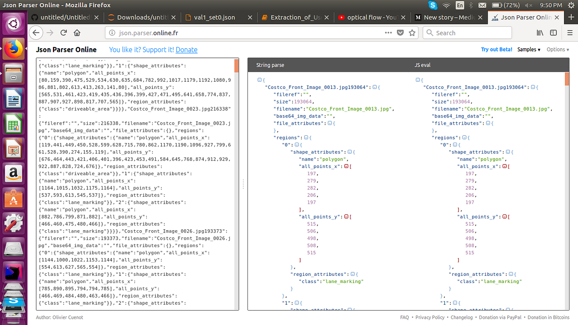
Task: Click the Donate link
Action: point(186,50)
